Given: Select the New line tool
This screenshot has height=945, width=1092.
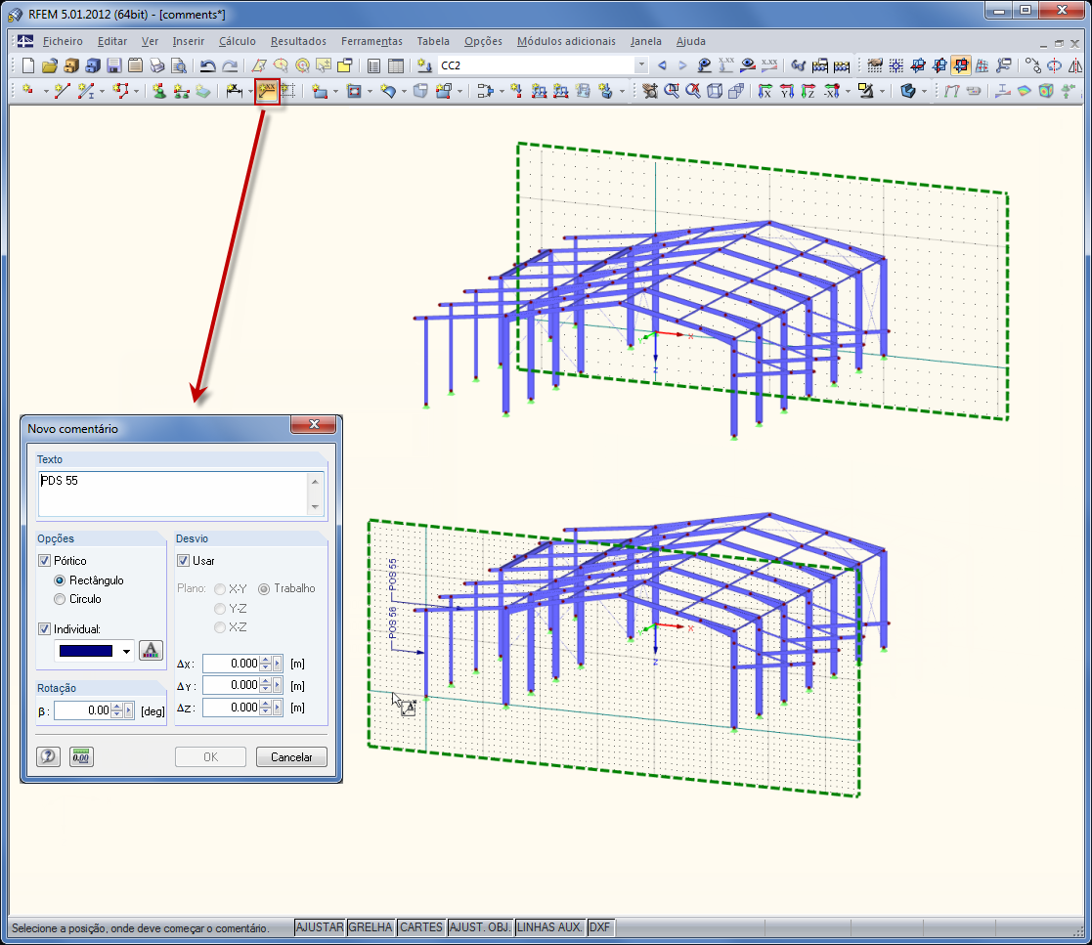Looking at the screenshot, I should click(62, 91).
